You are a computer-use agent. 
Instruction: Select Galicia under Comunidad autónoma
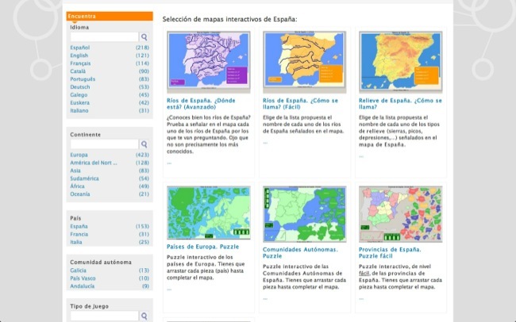point(79,270)
